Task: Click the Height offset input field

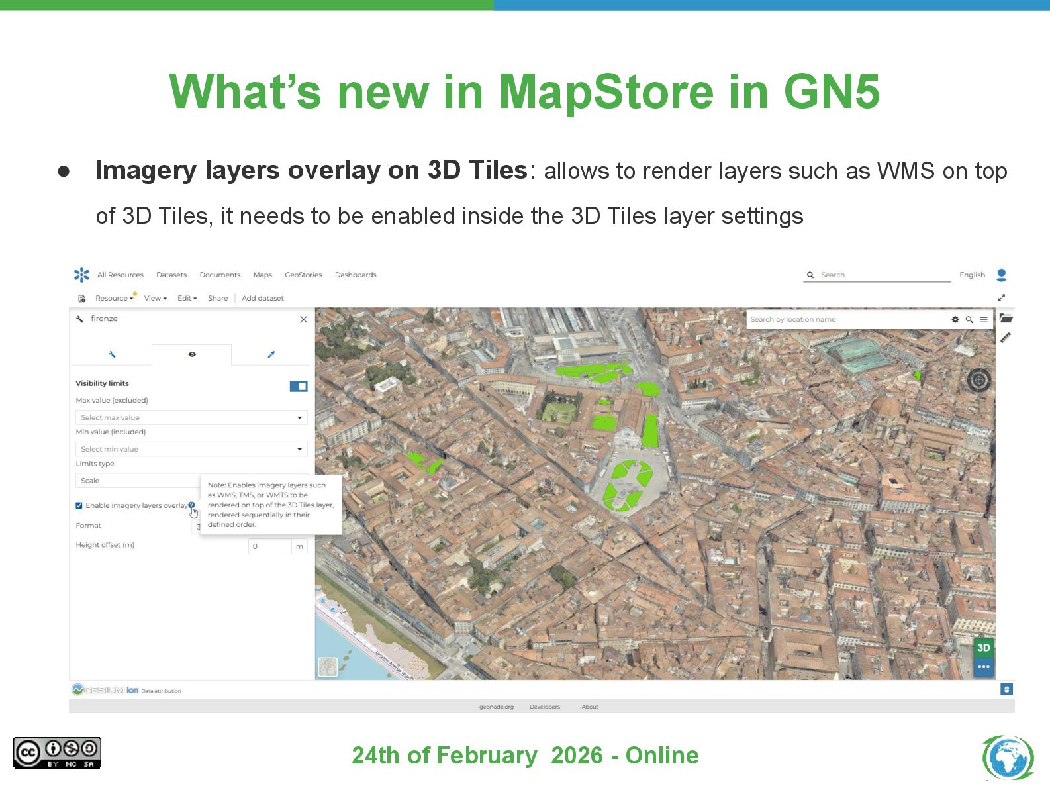Action: [270, 546]
